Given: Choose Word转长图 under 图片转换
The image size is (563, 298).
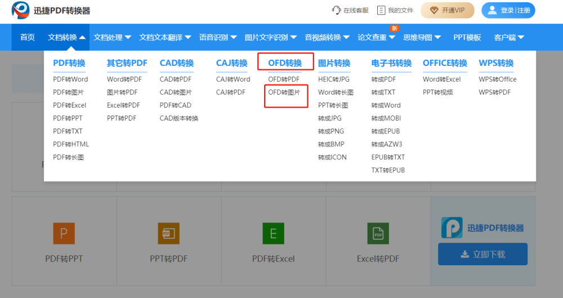Looking at the screenshot, I should (x=336, y=92).
